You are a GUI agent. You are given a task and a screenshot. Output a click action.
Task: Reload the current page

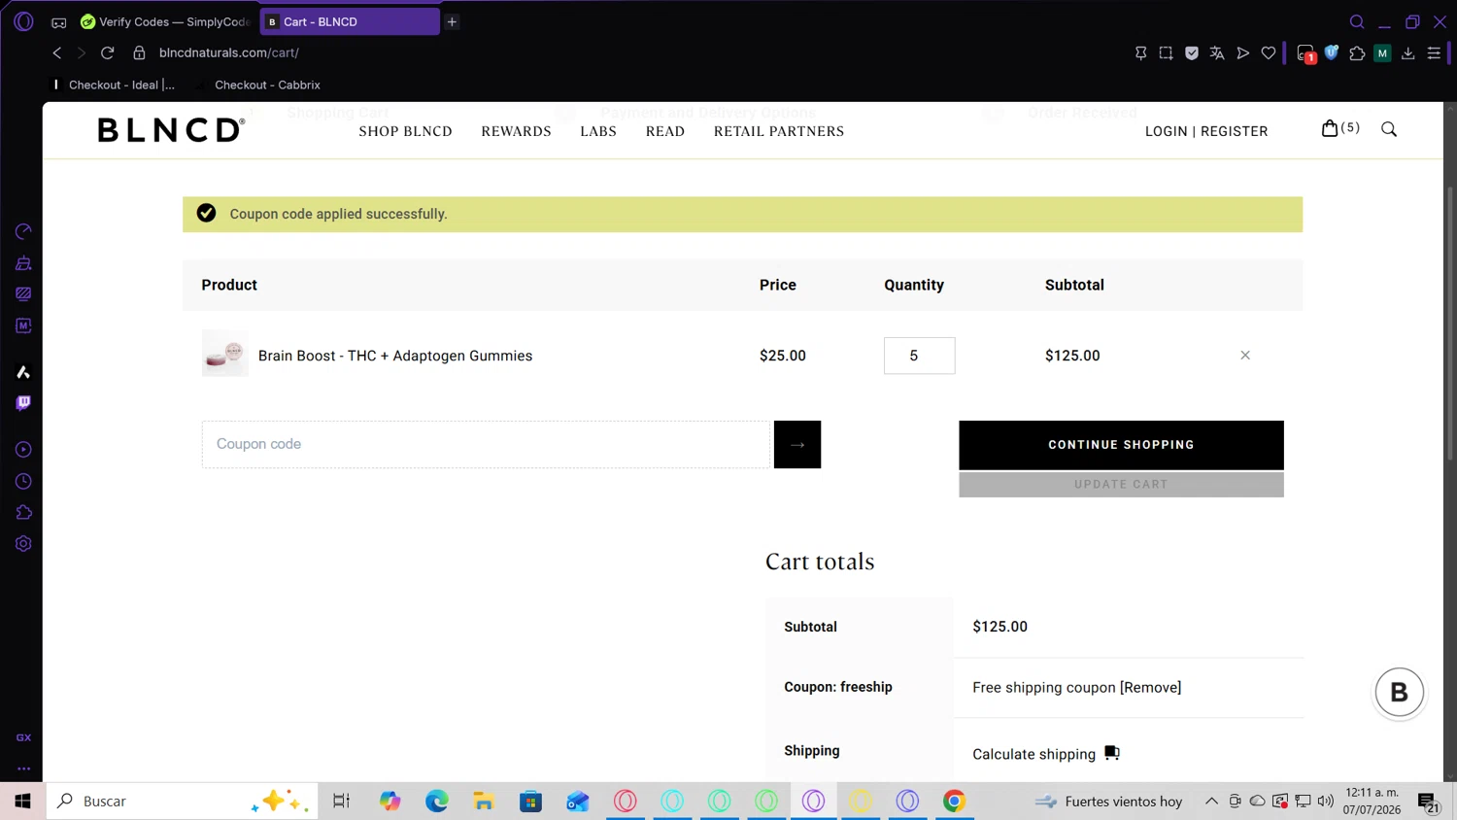coord(108,52)
